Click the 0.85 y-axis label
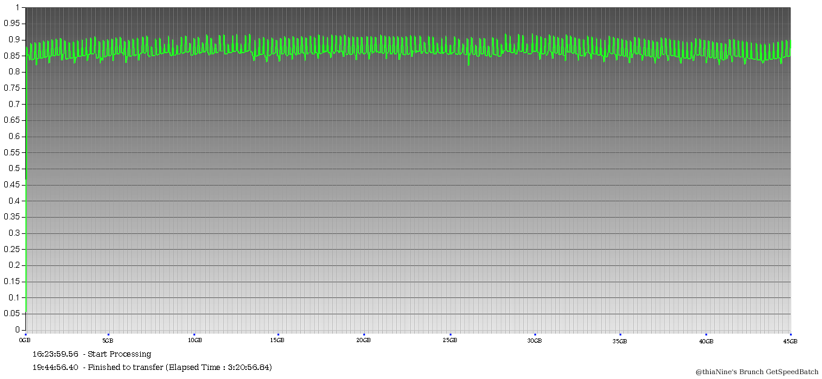Screen dimensions: 822x379 (x=11, y=56)
